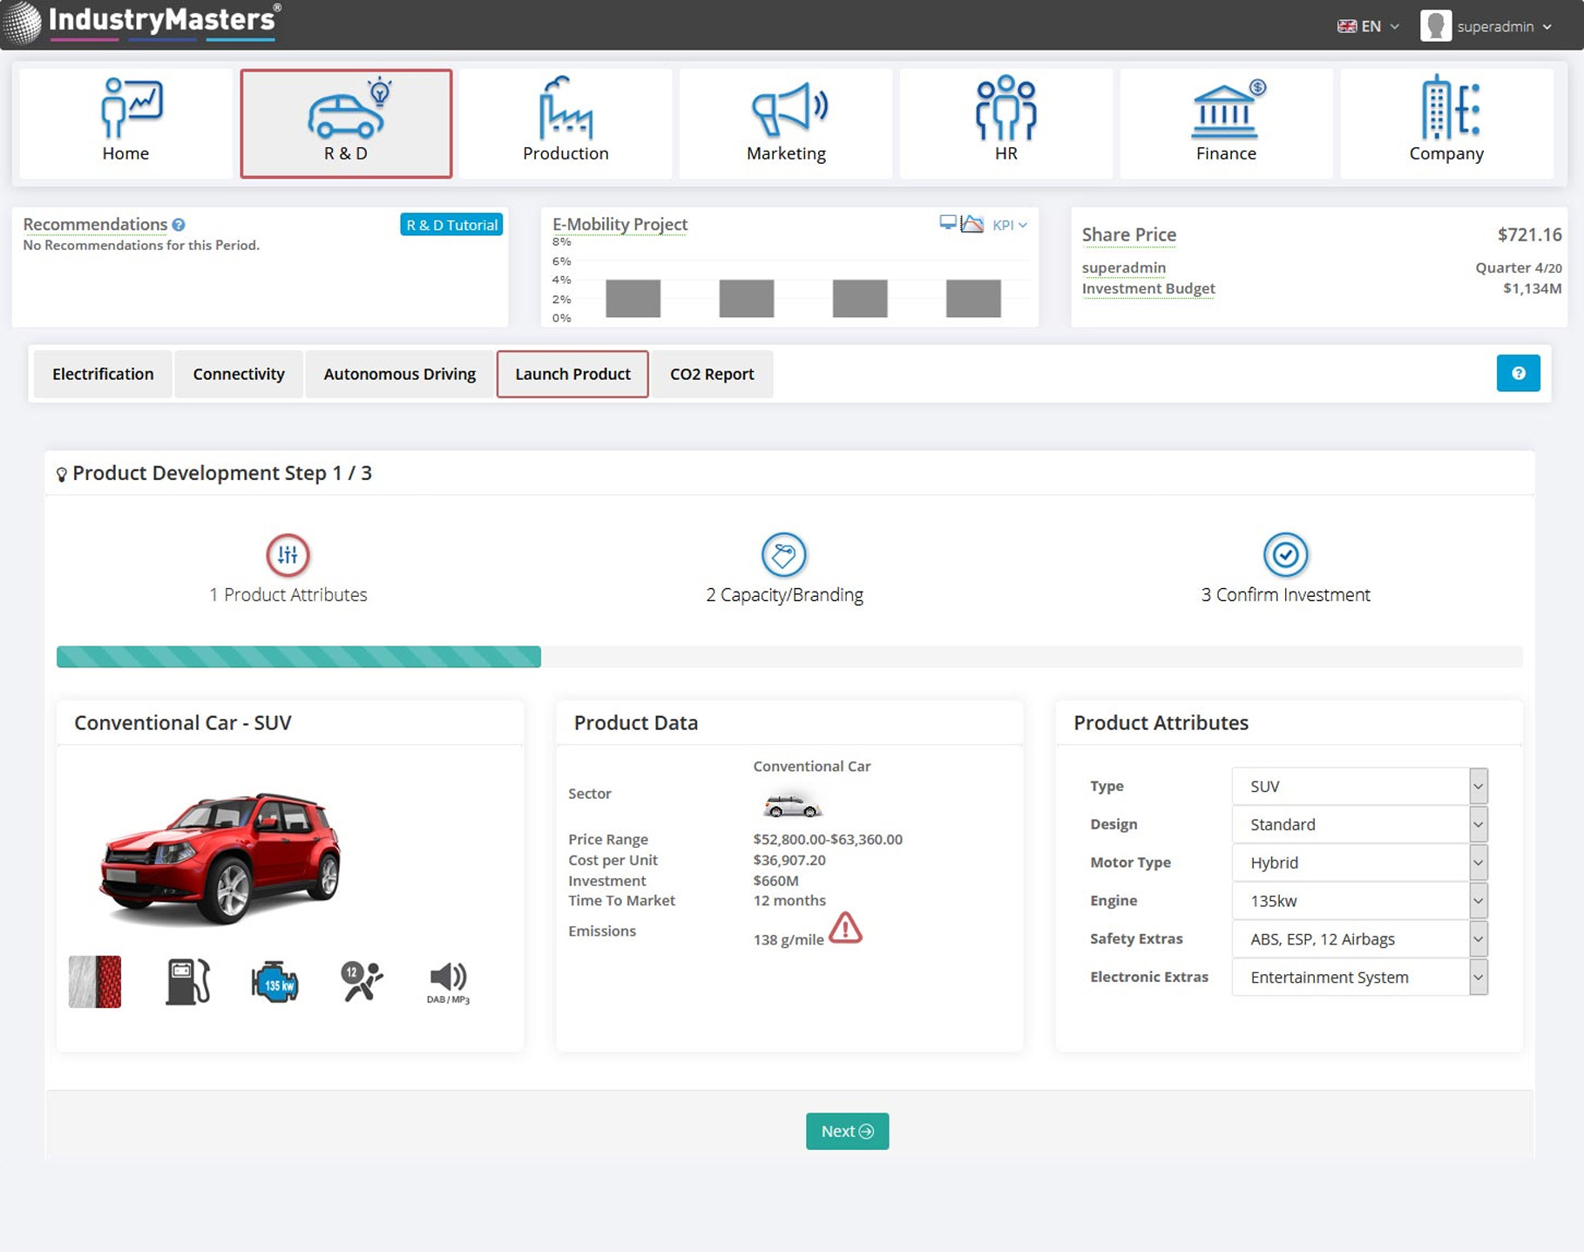1584x1252 pixels.
Task: Open the KPI dropdown in E-Mobility chart
Action: coord(1009,225)
